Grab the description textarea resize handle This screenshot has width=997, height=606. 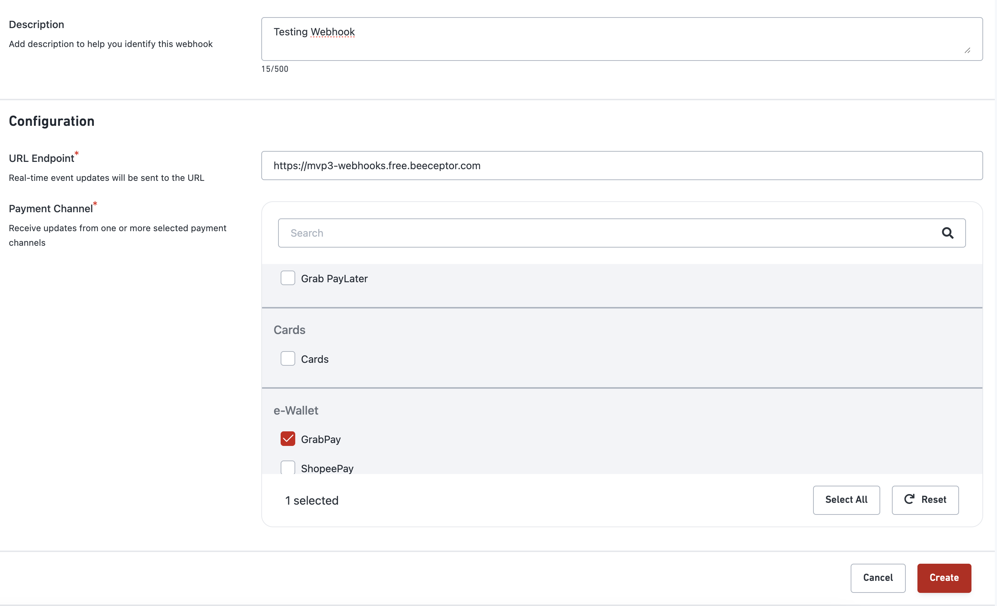967,51
